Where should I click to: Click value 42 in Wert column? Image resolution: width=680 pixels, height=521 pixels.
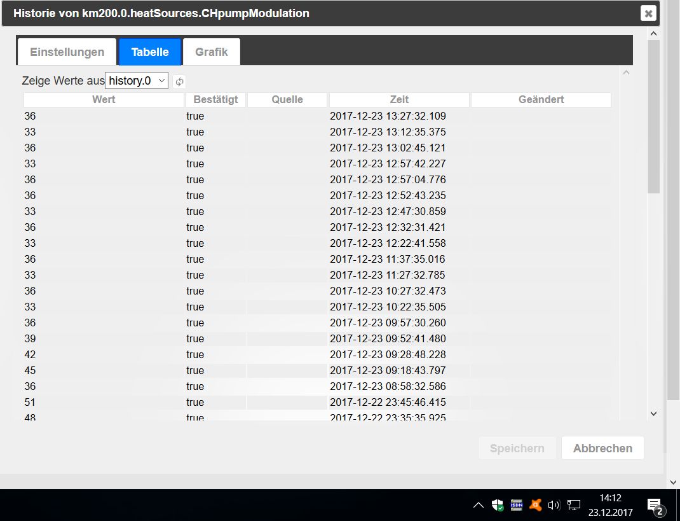[30, 355]
